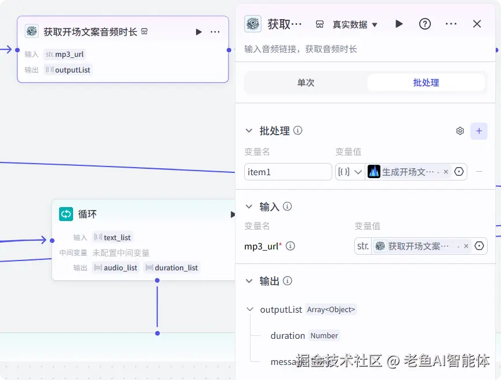Click the plugin icon of 获取开场文案音频时长 node
Viewport: 501px width, 380px height.
[32, 31]
